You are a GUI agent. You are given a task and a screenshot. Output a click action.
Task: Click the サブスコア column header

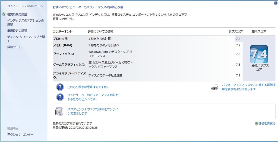point(236,32)
